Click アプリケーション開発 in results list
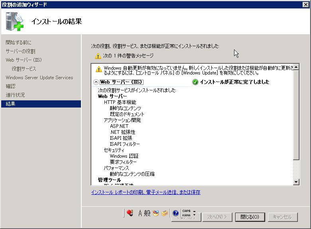This screenshot has height=229, width=311. [122, 120]
